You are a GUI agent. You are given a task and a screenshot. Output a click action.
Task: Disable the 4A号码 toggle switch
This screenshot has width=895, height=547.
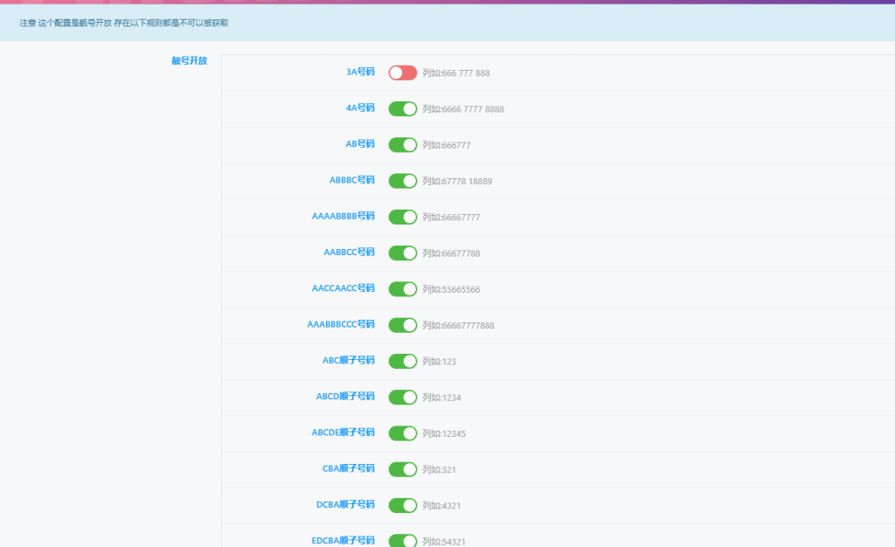403,108
